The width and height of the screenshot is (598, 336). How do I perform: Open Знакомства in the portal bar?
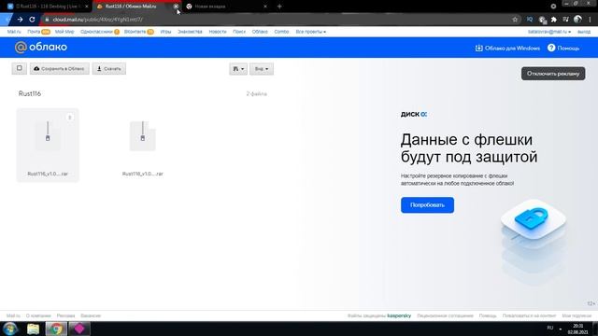[190, 32]
